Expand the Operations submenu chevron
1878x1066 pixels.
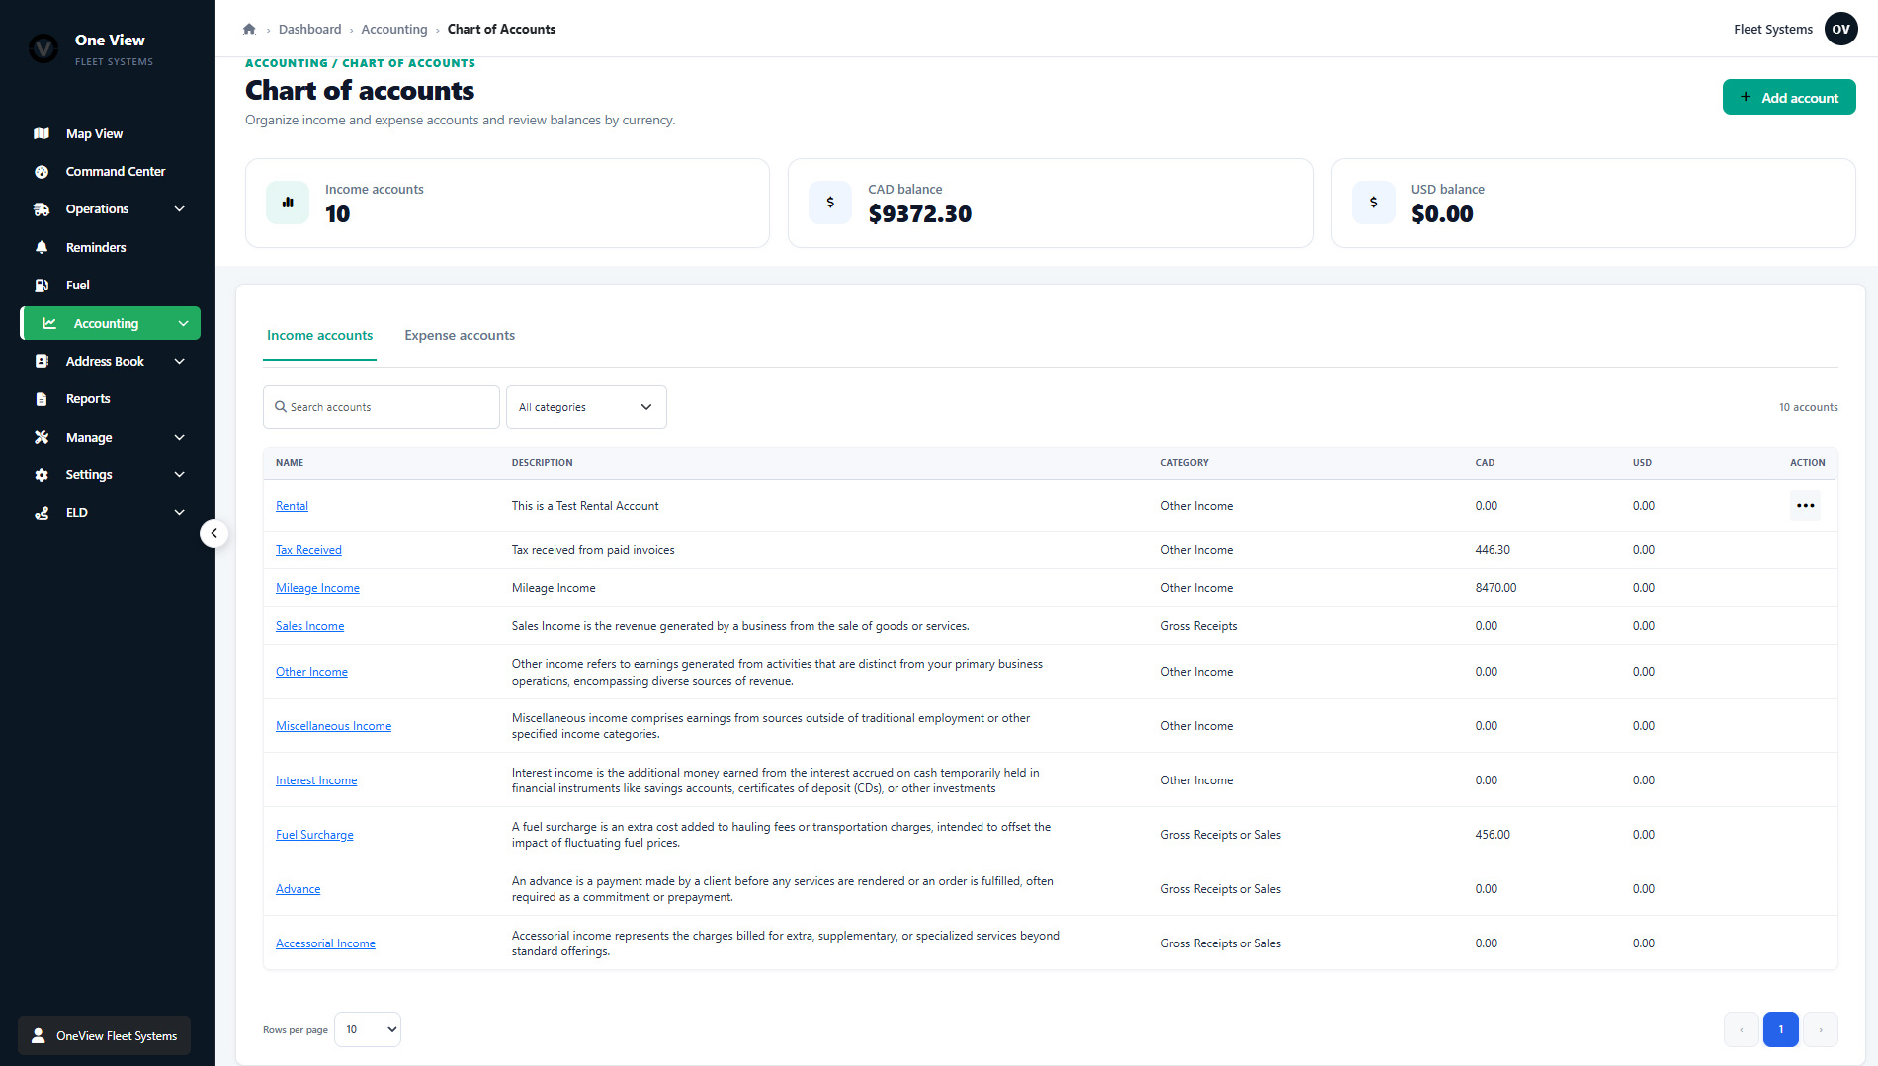(x=180, y=209)
